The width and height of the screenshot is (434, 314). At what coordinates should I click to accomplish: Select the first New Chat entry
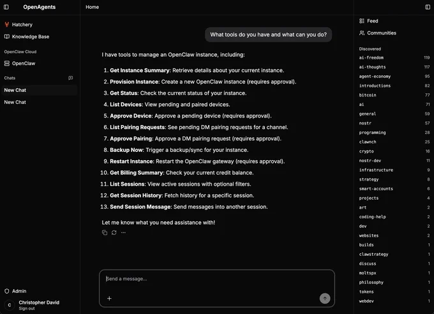point(40,90)
